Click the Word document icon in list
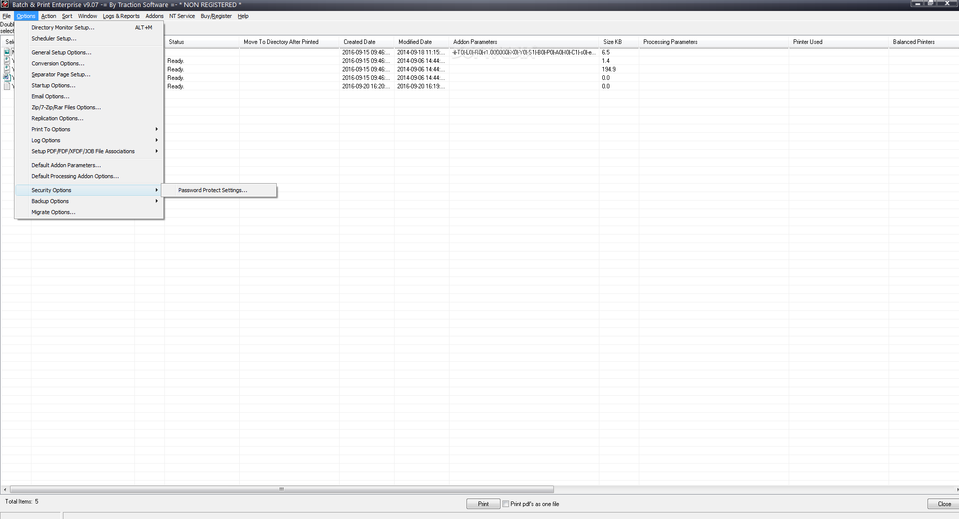 pyautogui.click(x=7, y=77)
